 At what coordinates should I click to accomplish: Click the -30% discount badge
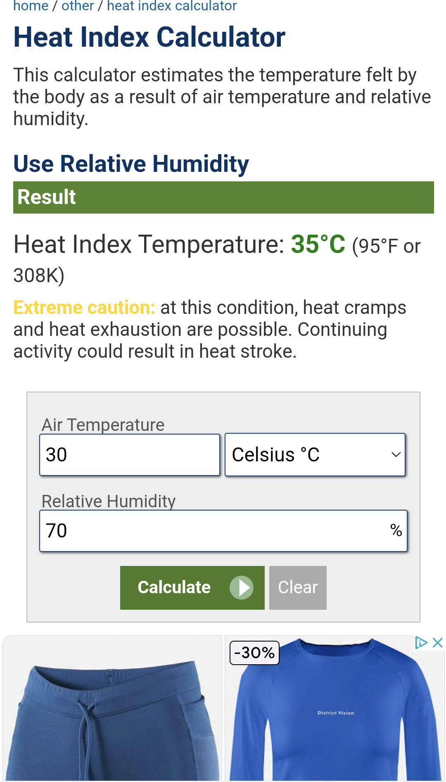pyautogui.click(x=254, y=653)
